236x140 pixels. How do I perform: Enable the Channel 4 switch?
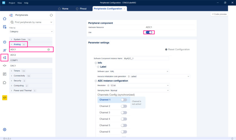coord(124,119)
